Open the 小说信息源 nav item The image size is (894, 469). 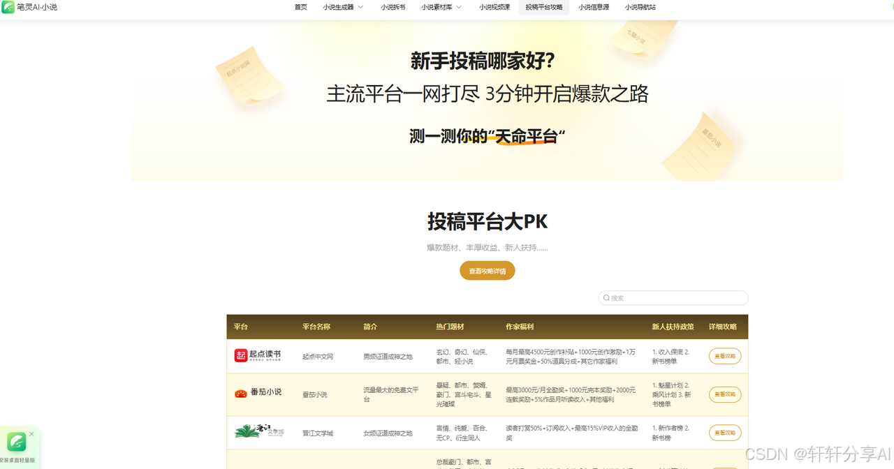point(594,7)
